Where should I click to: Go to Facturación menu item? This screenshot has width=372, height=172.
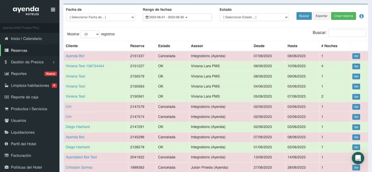click(x=21, y=155)
